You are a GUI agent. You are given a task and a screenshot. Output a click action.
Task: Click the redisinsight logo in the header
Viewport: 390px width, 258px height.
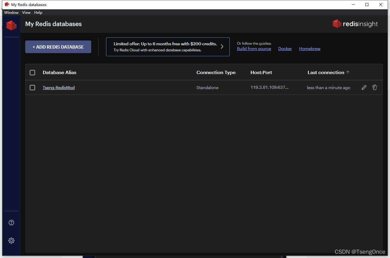tap(355, 24)
